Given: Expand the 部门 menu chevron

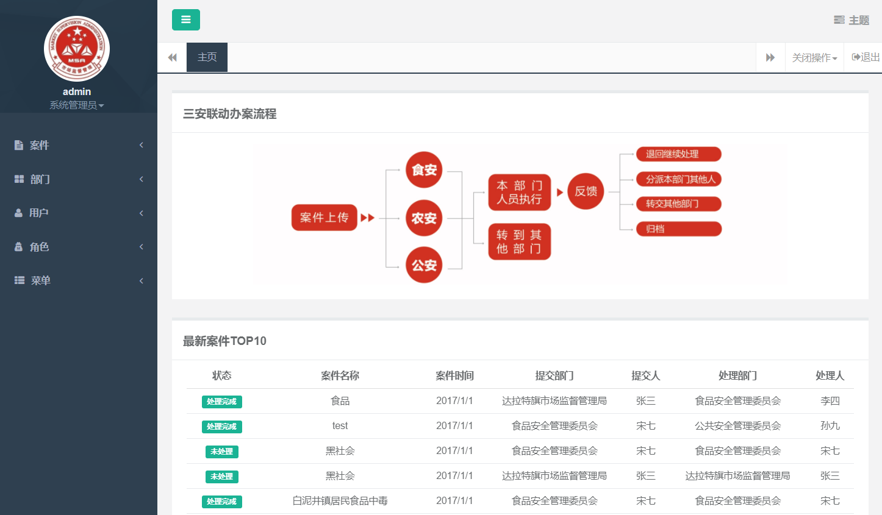Looking at the screenshot, I should 142,179.
